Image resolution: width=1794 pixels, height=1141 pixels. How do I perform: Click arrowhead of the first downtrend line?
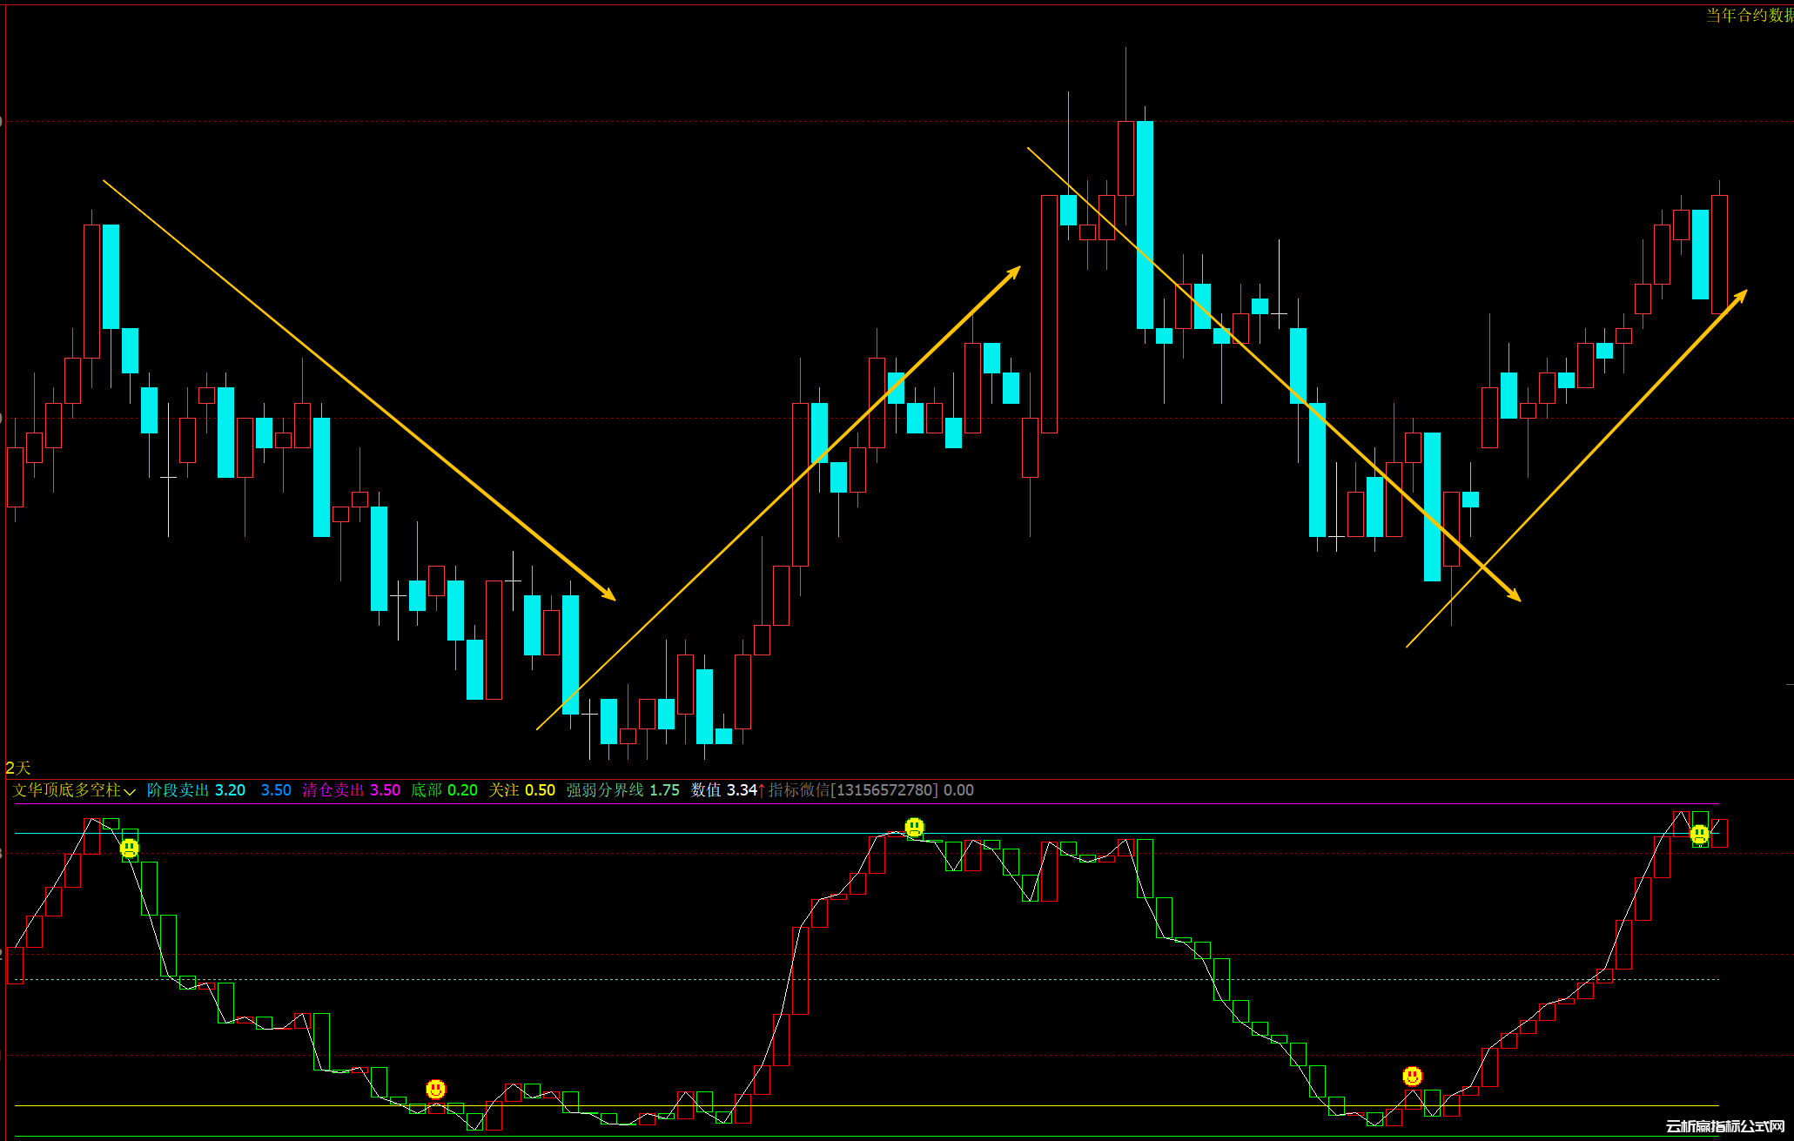click(609, 595)
